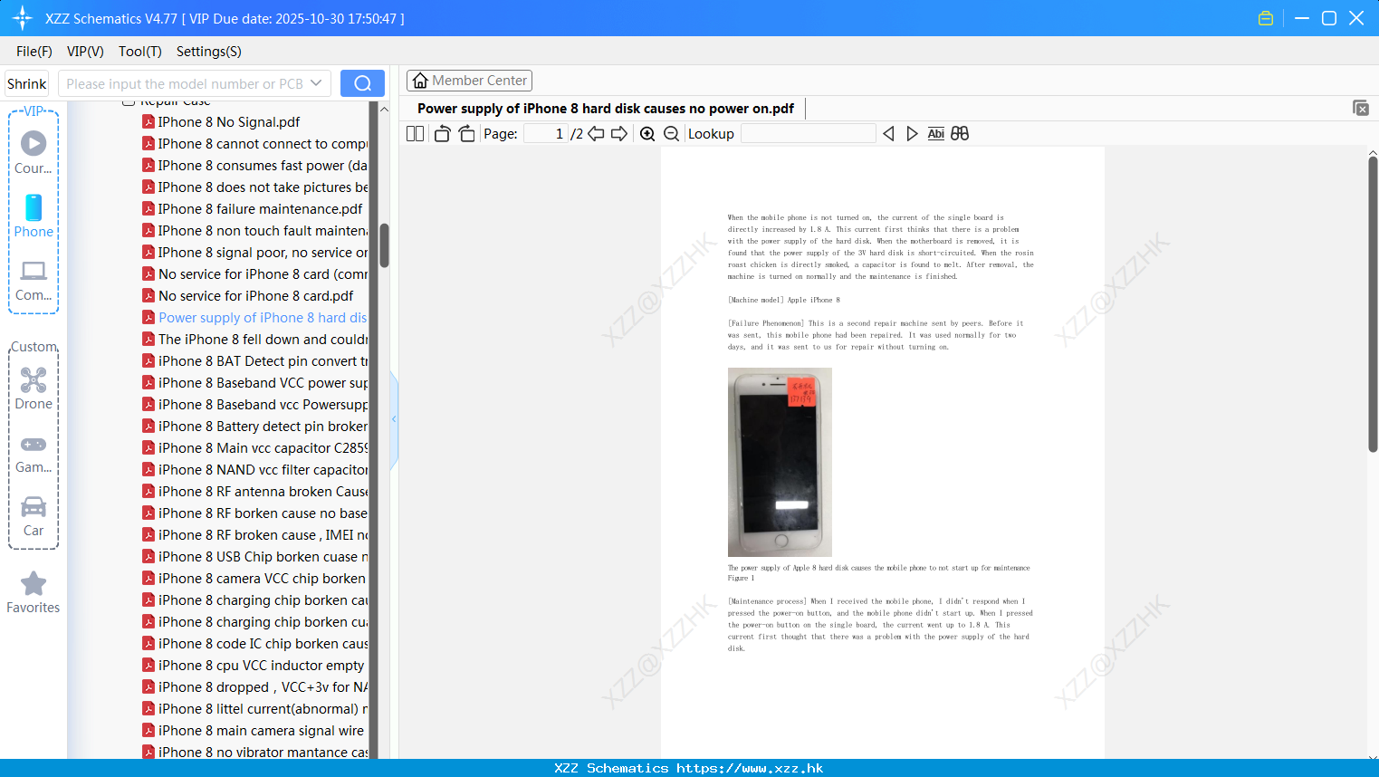Screen dimensions: 1379x777
Task: Open 'iPhone 8 NAND vcc filter capacitor' file
Action: click(x=254, y=470)
